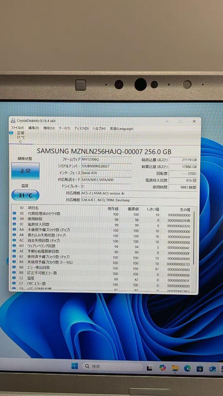Image resolution: width=223 pixels, height=396 pixels.
Task: Click the 最悪値 column header
Action: point(133,209)
